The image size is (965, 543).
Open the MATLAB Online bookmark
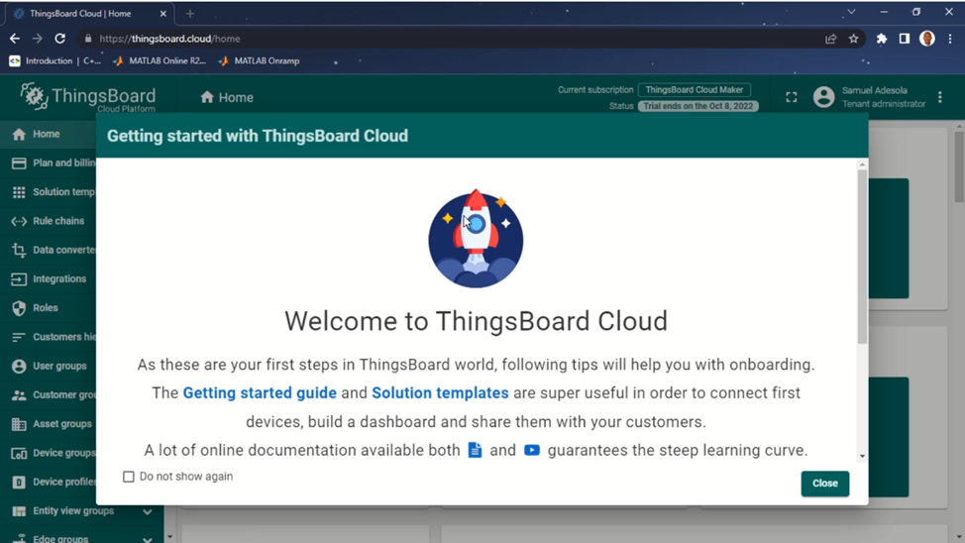(160, 61)
